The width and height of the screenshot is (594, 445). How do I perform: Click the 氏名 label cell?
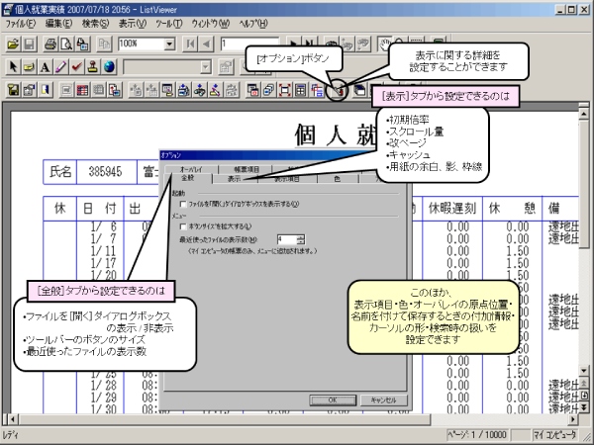[60, 172]
